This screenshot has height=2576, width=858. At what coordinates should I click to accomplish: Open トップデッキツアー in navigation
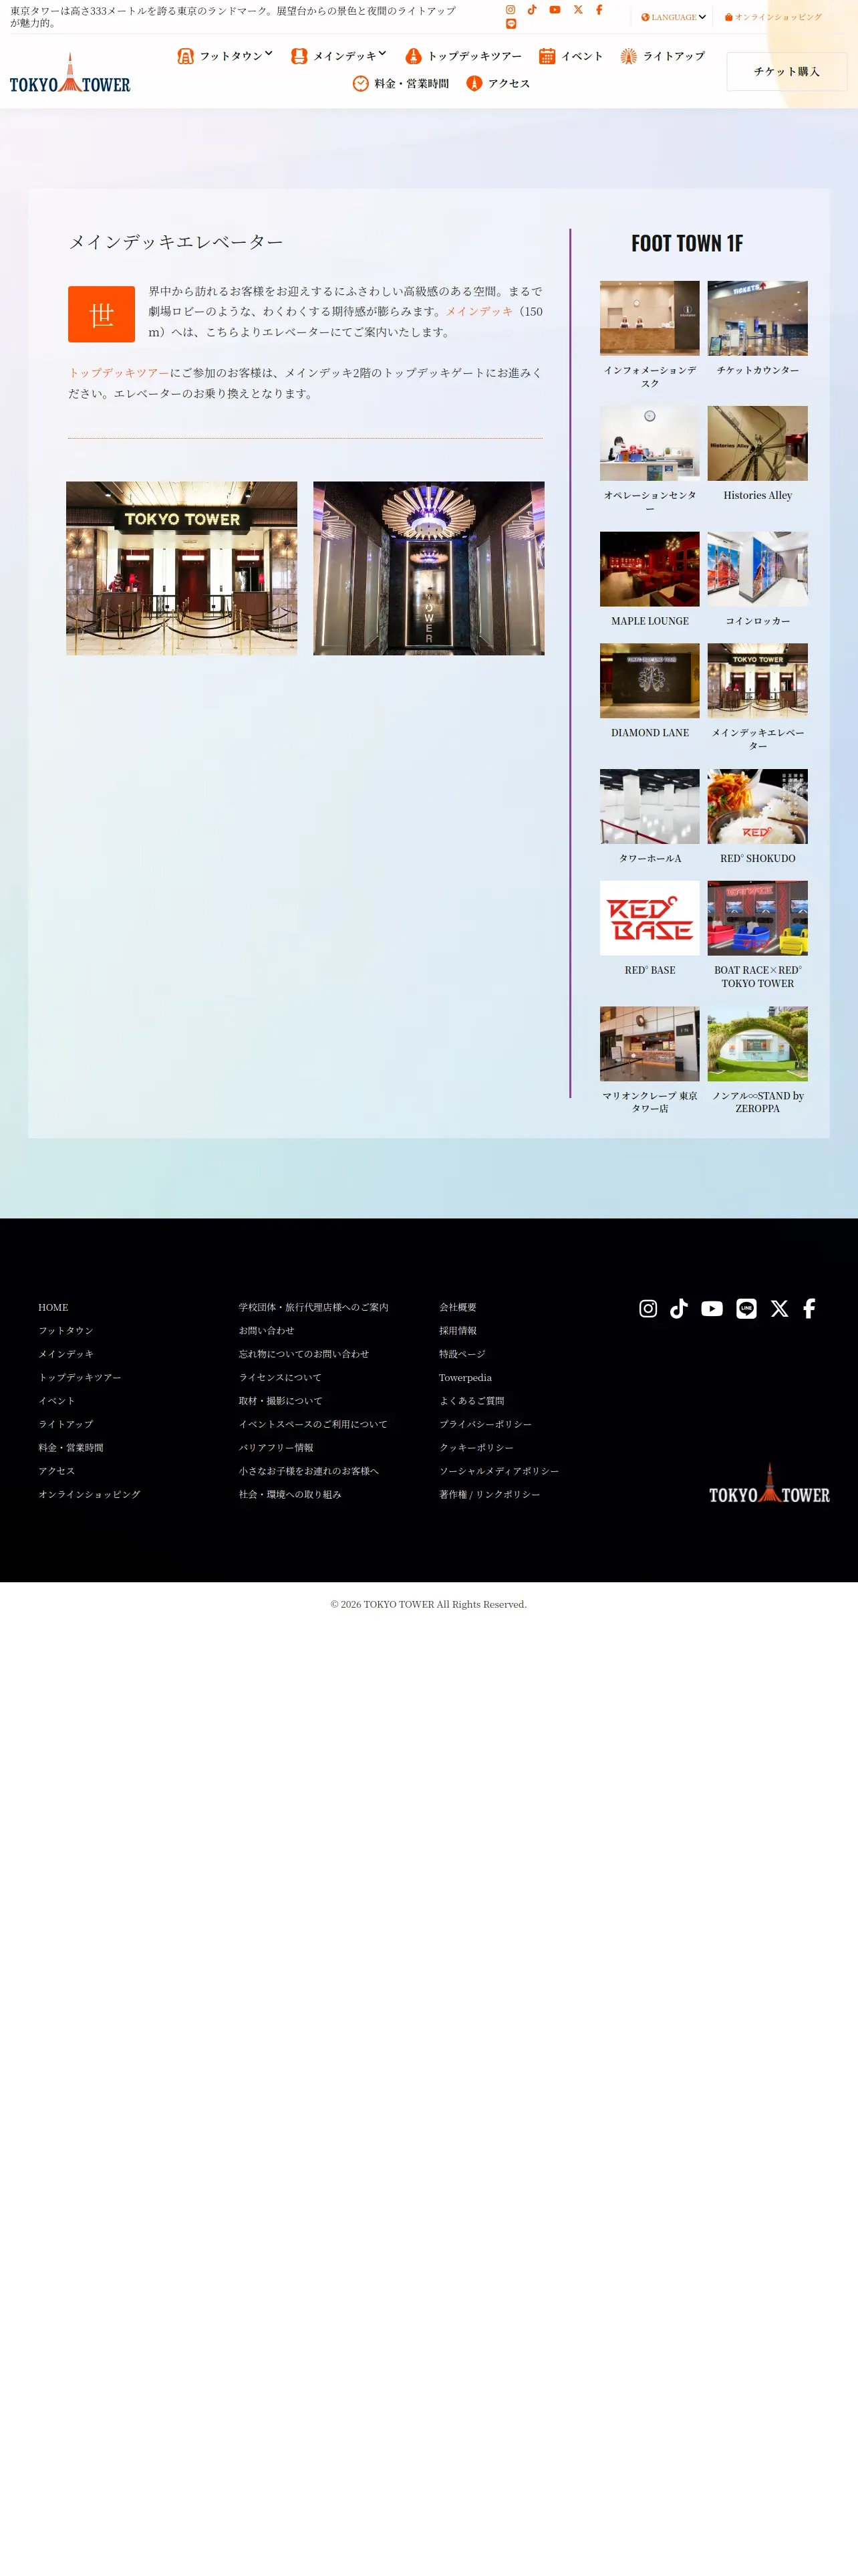(464, 56)
